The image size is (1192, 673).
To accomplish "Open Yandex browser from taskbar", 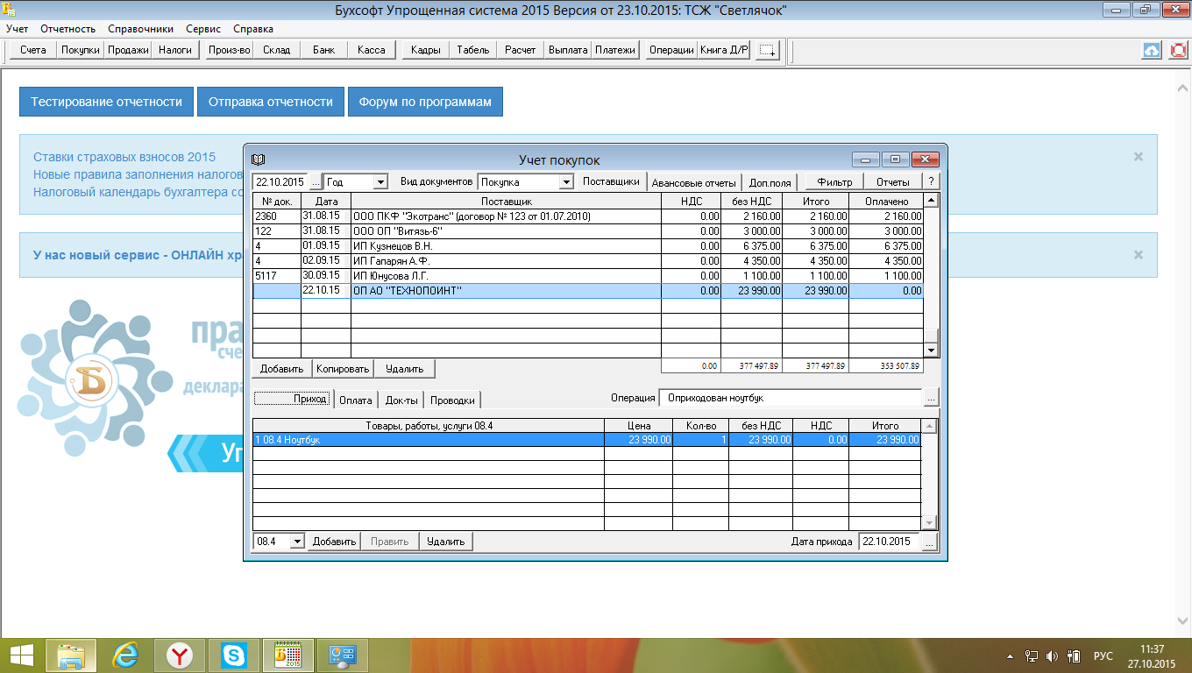I will pyautogui.click(x=181, y=655).
